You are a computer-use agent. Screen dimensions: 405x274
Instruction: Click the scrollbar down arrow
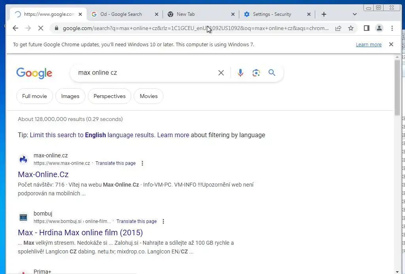click(397, 272)
